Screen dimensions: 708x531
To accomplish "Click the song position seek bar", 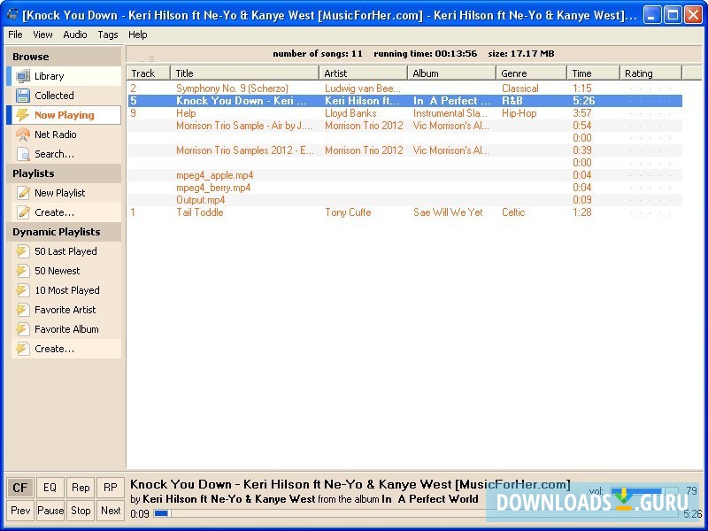I will (x=415, y=513).
